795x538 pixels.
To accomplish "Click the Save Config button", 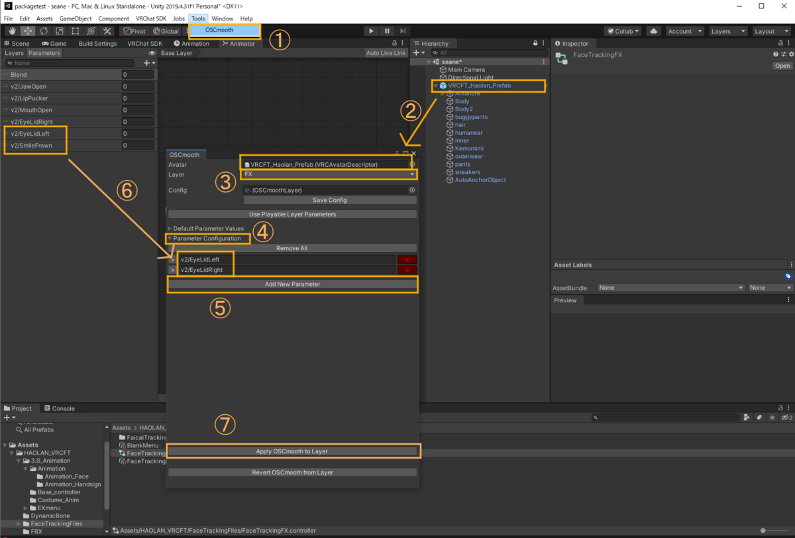I will 329,200.
